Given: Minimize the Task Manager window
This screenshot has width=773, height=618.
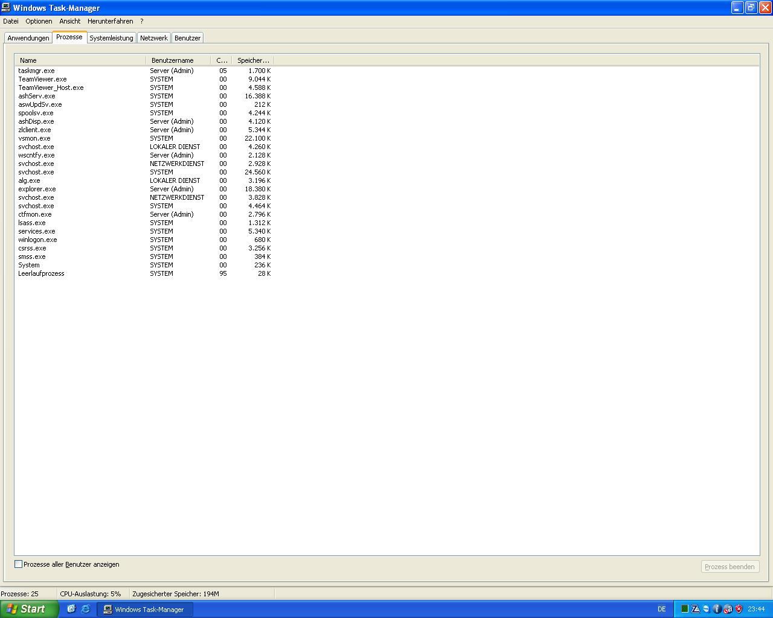Looking at the screenshot, I should (x=737, y=8).
